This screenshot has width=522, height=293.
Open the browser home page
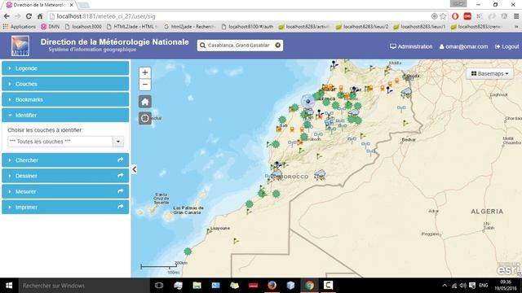[40, 16]
